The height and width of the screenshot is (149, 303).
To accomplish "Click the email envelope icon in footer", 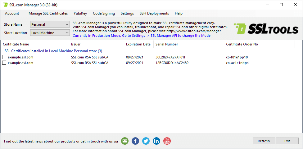I will [x=124, y=141].
